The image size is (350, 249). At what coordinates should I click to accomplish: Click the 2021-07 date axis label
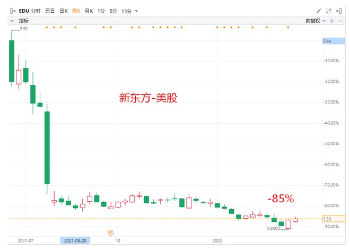point(25,241)
